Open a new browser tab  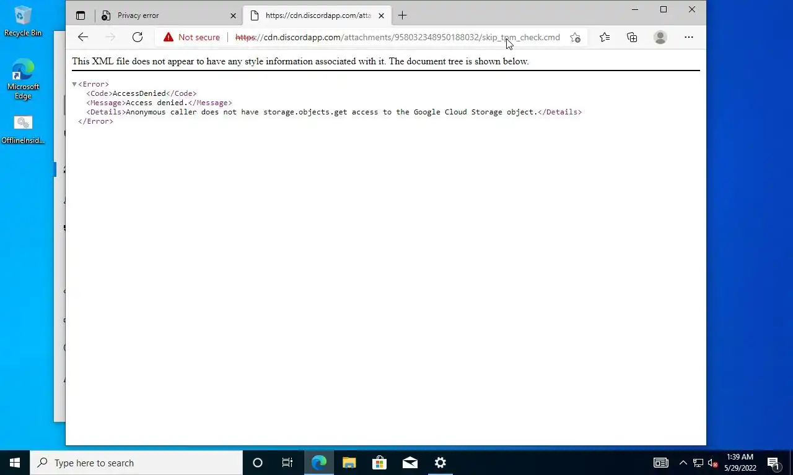[x=403, y=15]
